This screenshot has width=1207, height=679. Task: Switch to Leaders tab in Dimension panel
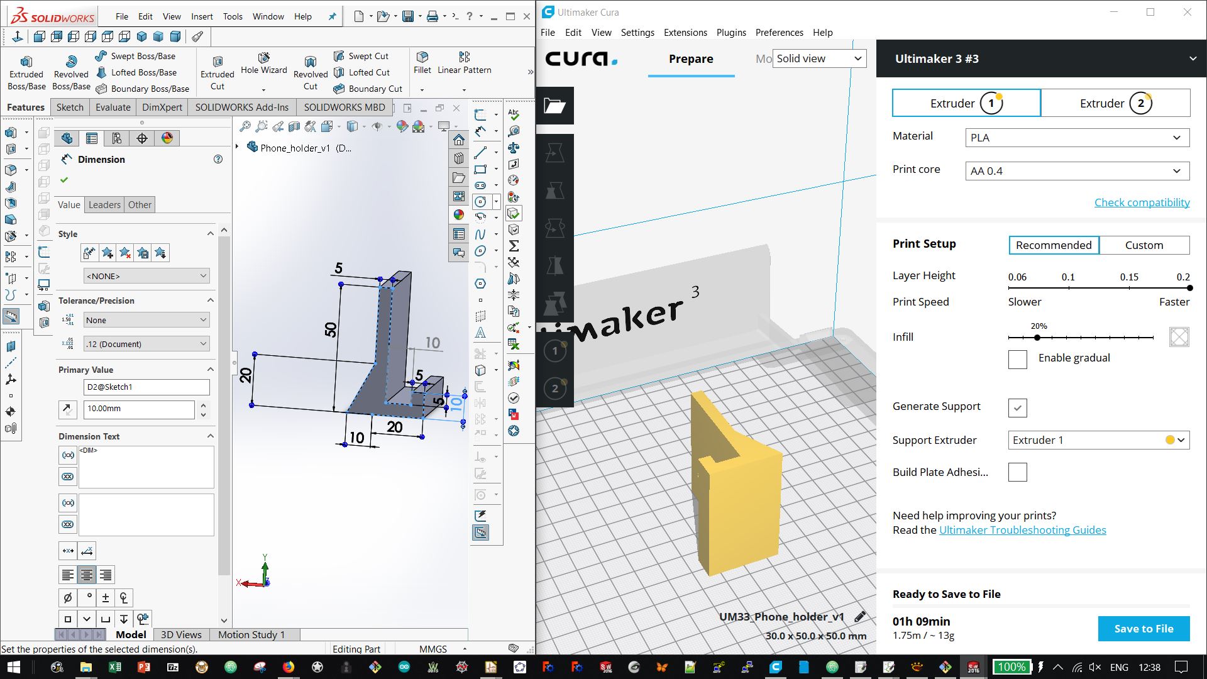(x=104, y=205)
